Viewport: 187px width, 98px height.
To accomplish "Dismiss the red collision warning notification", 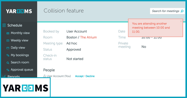I will [x=181, y=21].
